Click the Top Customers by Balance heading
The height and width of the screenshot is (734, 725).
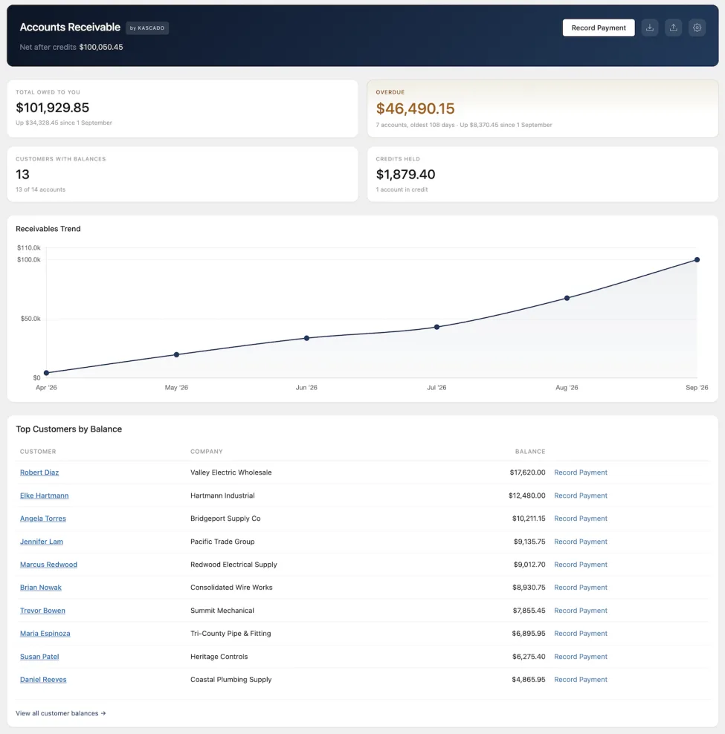tap(69, 429)
